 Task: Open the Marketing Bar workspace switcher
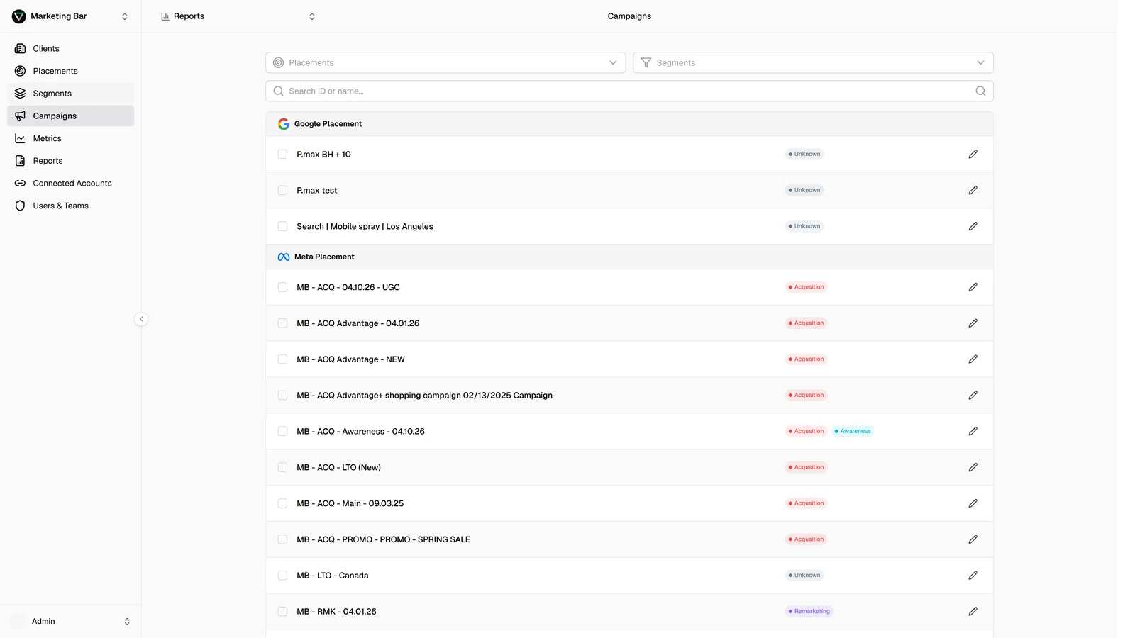click(70, 16)
